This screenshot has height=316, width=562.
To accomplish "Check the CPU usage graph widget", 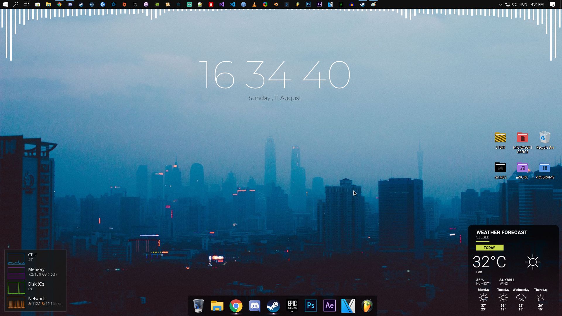I will click(16, 258).
